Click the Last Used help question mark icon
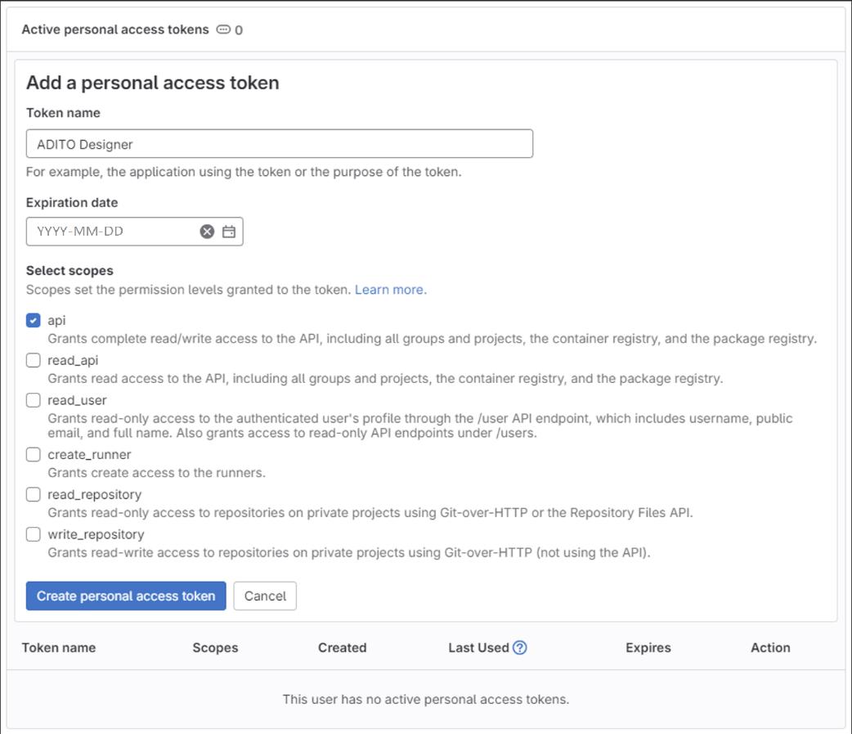The image size is (852, 734). [520, 647]
